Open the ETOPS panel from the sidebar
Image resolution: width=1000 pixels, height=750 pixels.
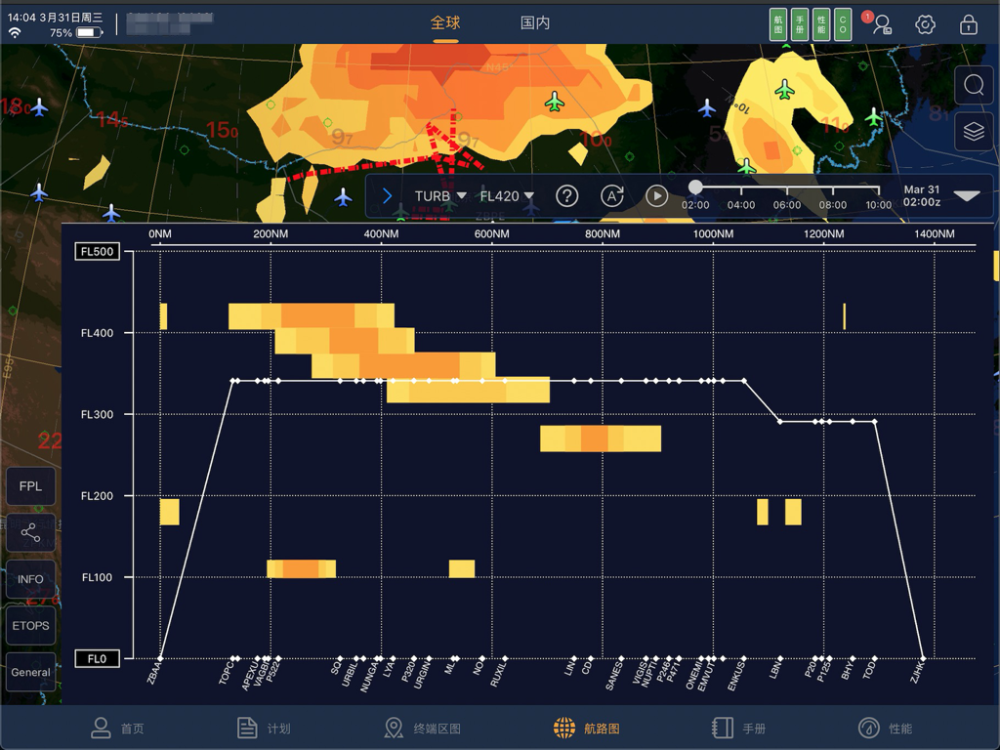click(x=30, y=626)
